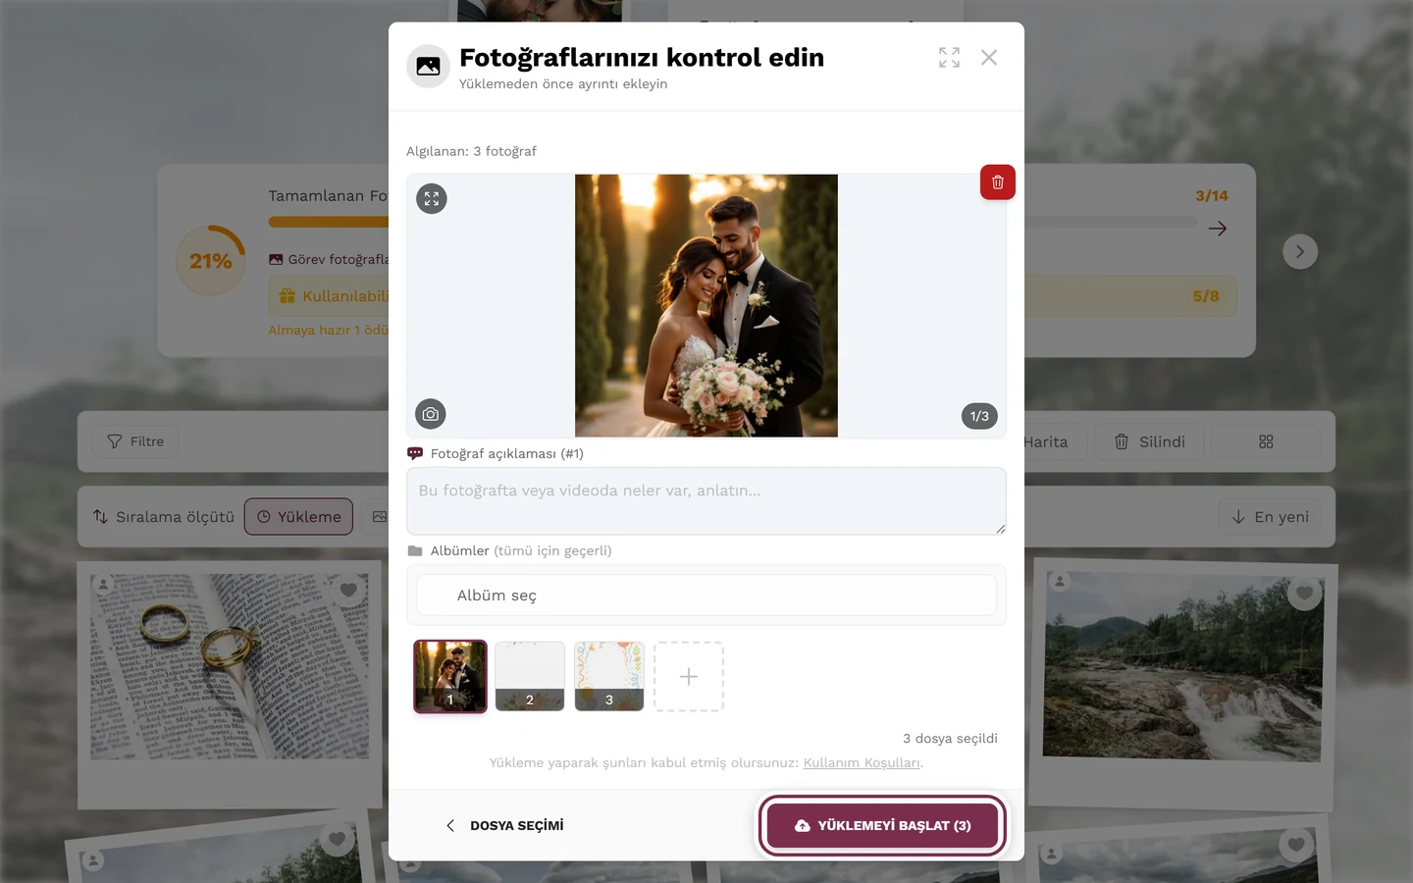The width and height of the screenshot is (1413, 883).
Task: Open the rings on book photo
Action: (230, 667)
